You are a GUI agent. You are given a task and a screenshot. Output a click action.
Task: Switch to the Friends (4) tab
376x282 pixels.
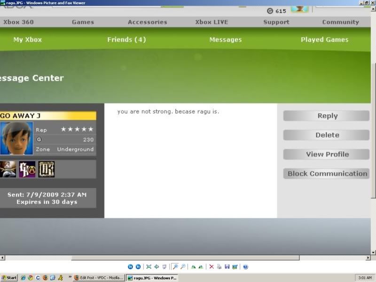pyautogui.click(x=126, y=39)
